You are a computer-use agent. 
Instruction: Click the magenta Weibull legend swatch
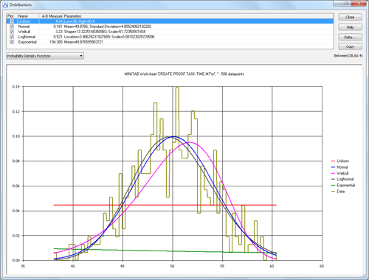[x=333, y=173]
